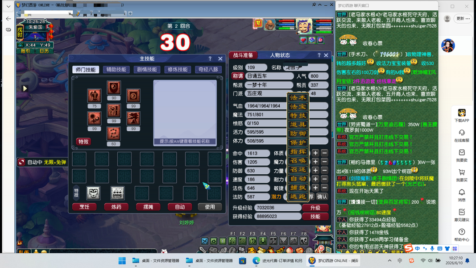This screenshot has height=268, width=476.
Task: Click the help icon in the character status panel
Action: point(319,55)
